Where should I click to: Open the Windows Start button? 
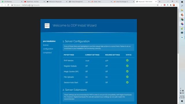tap(182, 2)
